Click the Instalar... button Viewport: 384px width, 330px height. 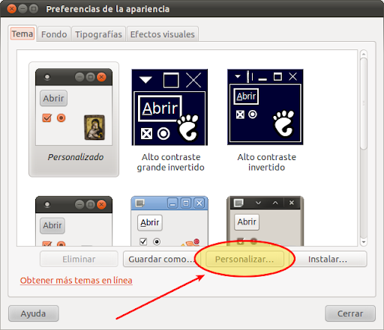pyautogui.click(x=328, y=259)
